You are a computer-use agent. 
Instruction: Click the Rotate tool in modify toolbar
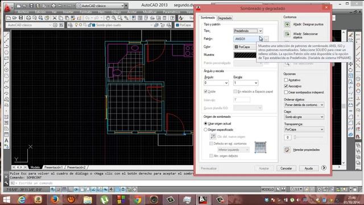click(351, 70)
